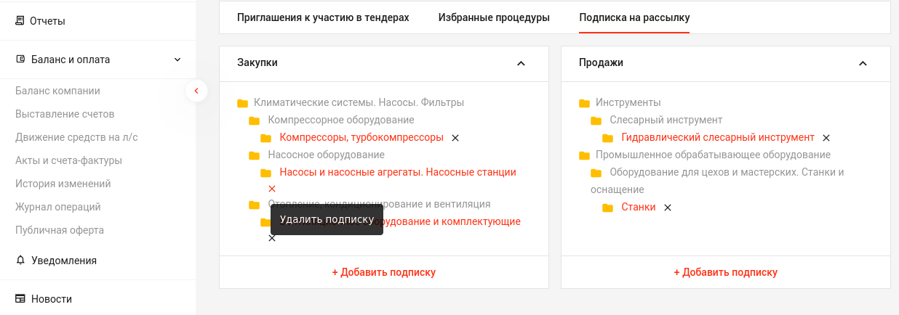Select Инструменты category
Image resolution: width=899 pixels, height=315 pixels.
pos(628,102)
